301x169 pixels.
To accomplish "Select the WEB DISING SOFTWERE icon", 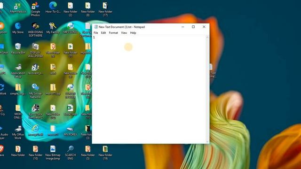I will tap(35, 30).
